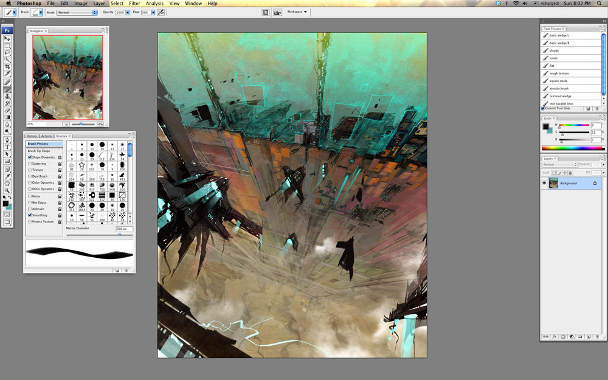The width and height of the screenshot is (608, 380).
Task: Select the Clone Stamp tool
Action: pyautogui.click(x=7, y=96)
